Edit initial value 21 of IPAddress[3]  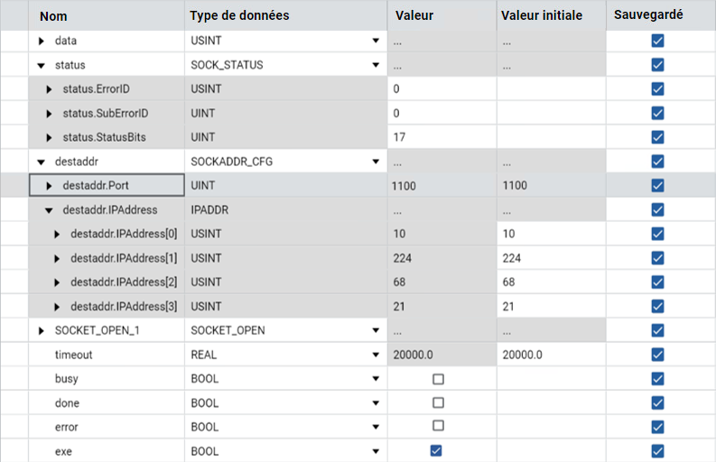click(x=552, y=306)
